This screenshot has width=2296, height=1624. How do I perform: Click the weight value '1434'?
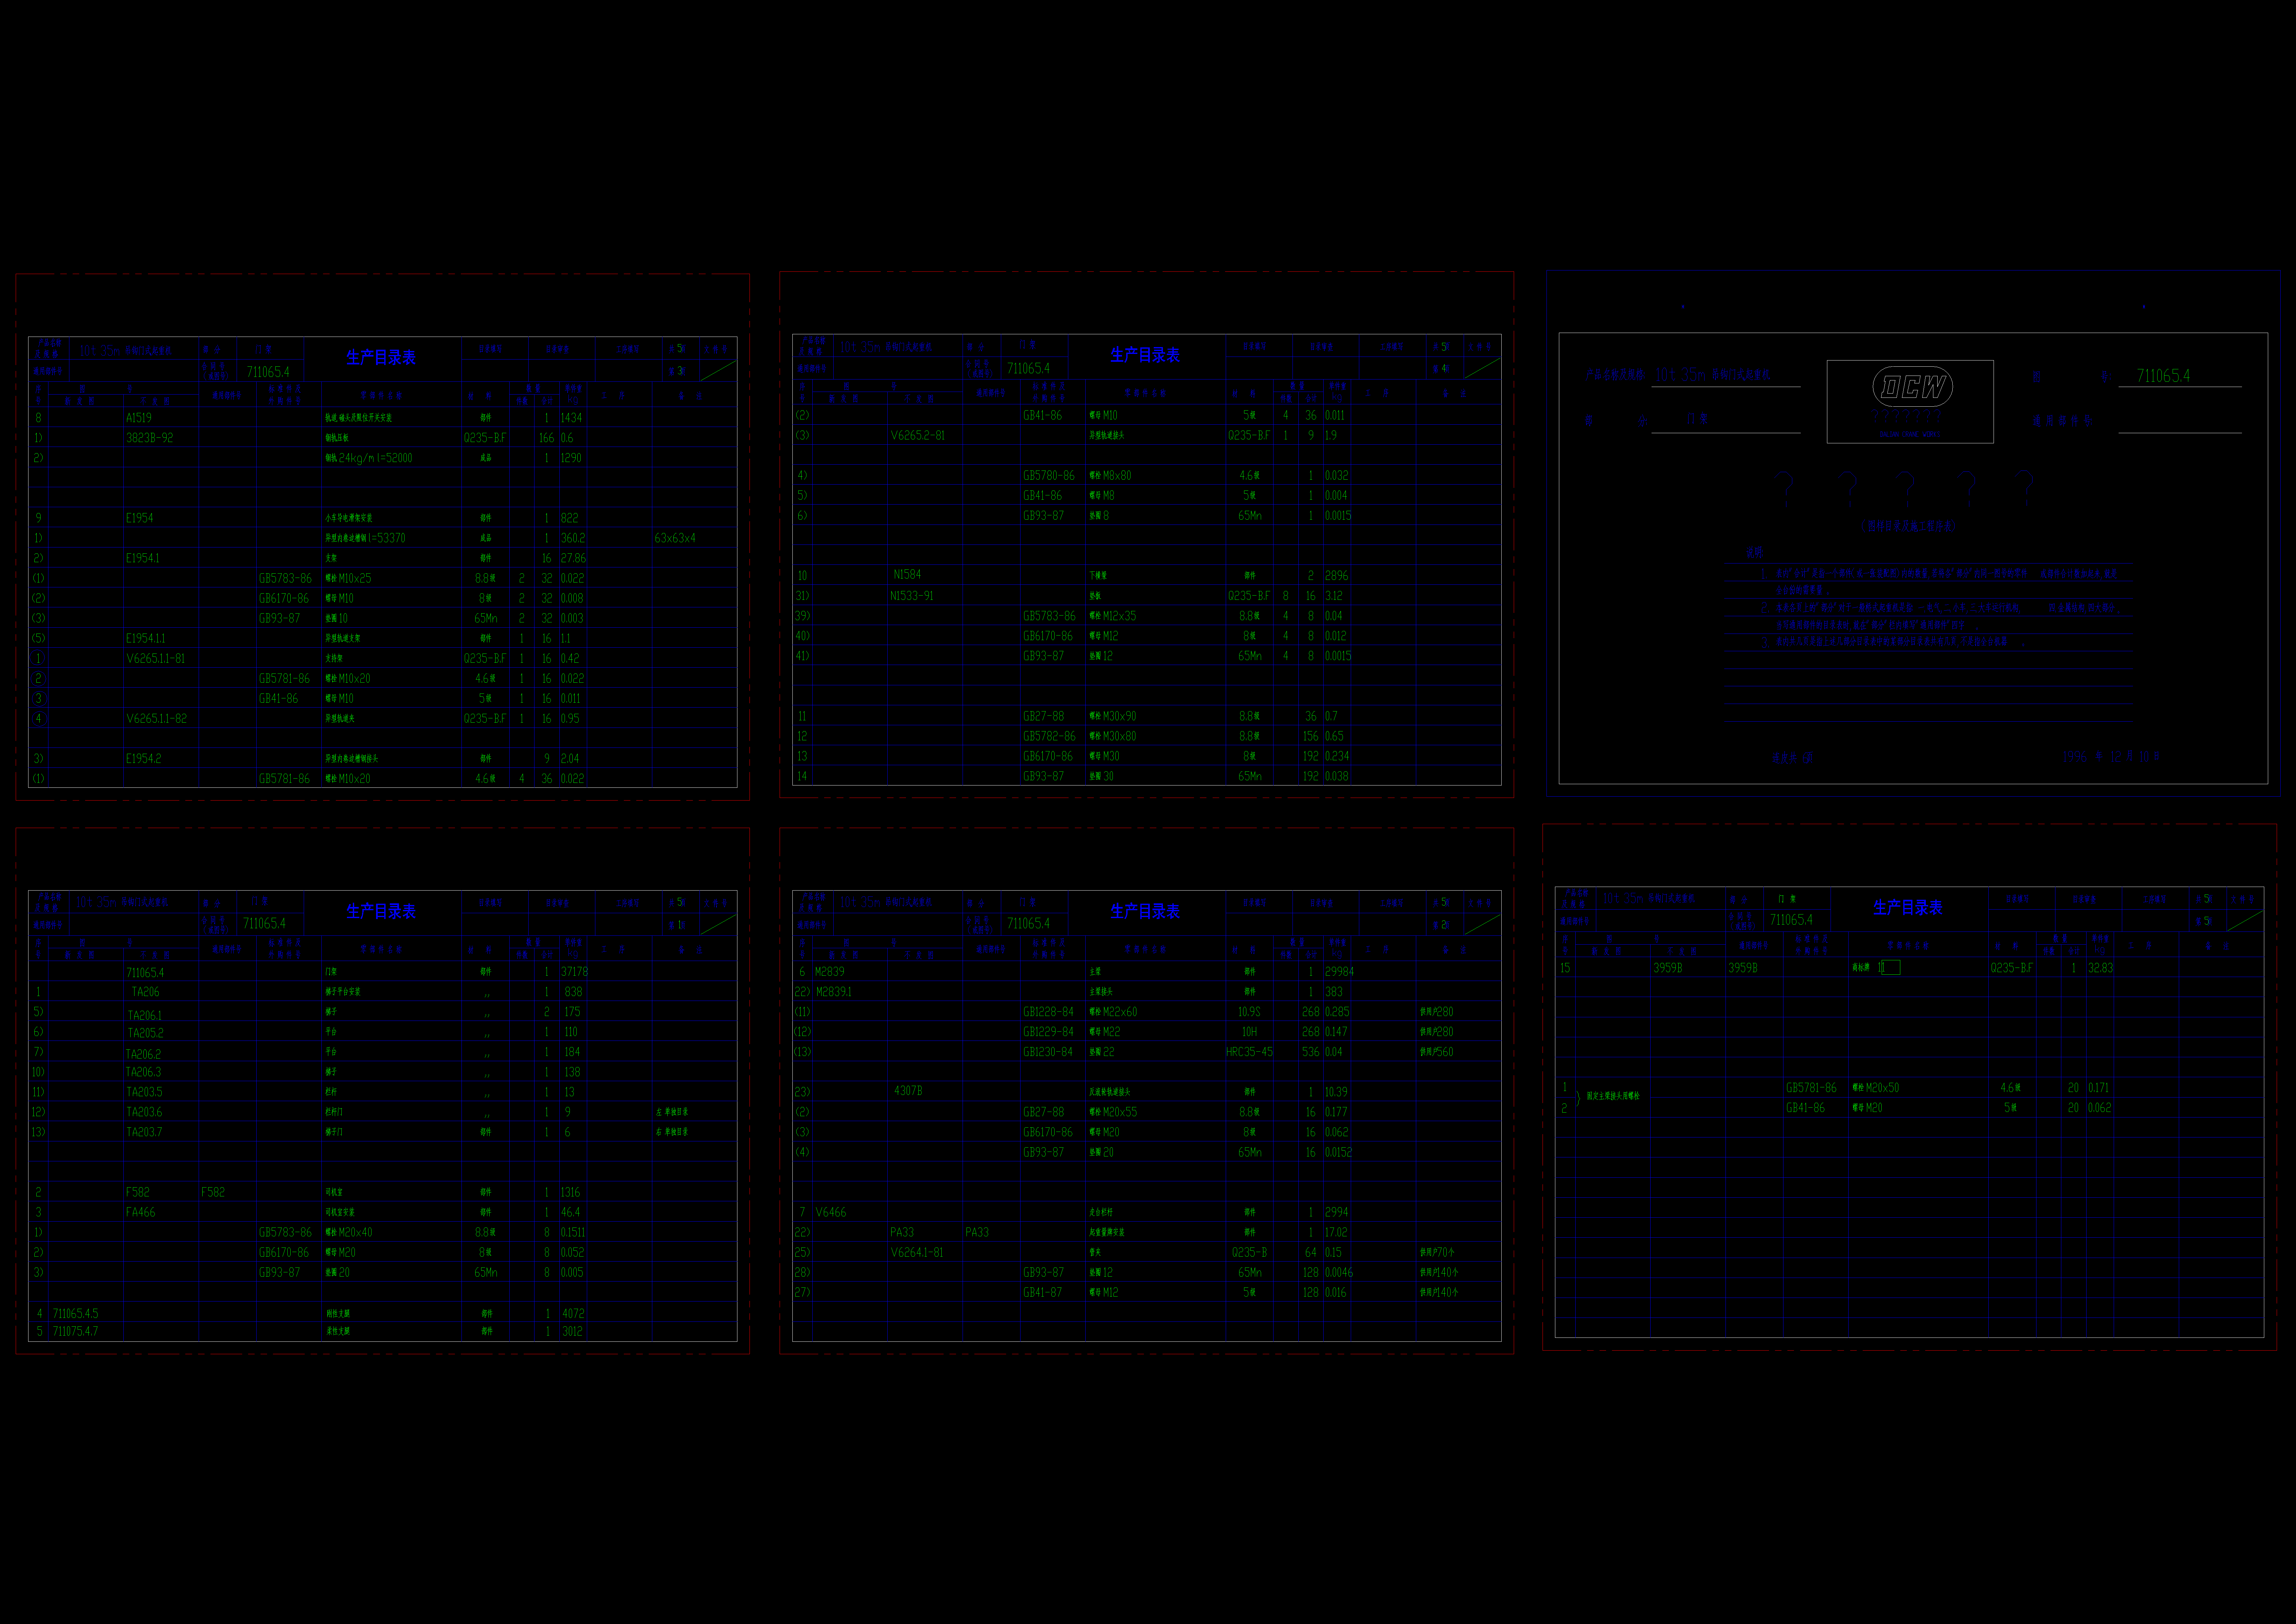pyautogui.click(x=571, y=418)
